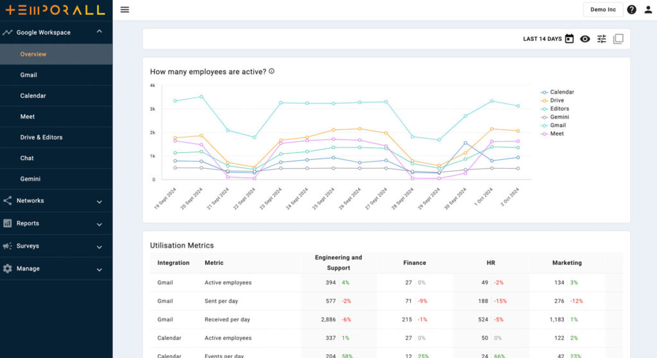
Task: Click the Received per day metric cell
Action: coord(227,320)
